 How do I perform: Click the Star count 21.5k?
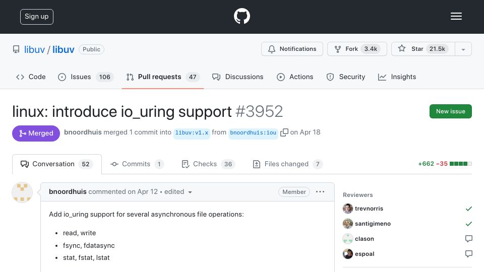pos(437,49)
